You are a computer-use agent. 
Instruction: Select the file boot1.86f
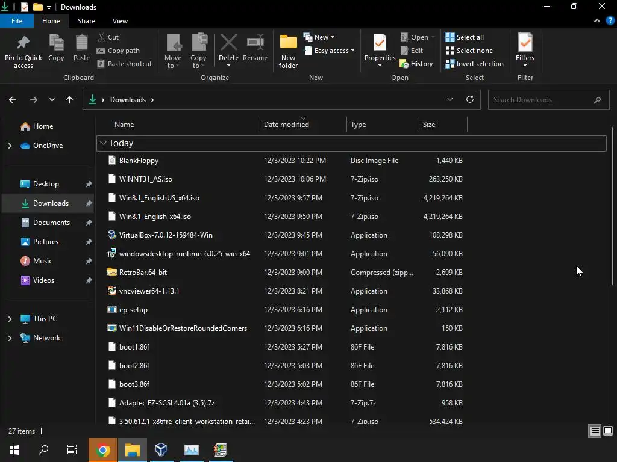134,347
